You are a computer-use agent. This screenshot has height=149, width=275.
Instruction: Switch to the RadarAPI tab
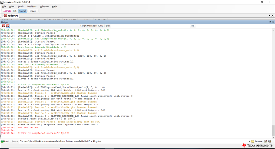pyautogui.click(x=11, y=15)
